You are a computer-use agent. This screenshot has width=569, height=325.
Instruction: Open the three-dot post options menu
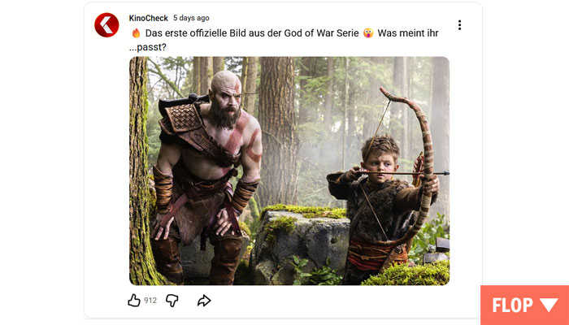tap(459, 25)
